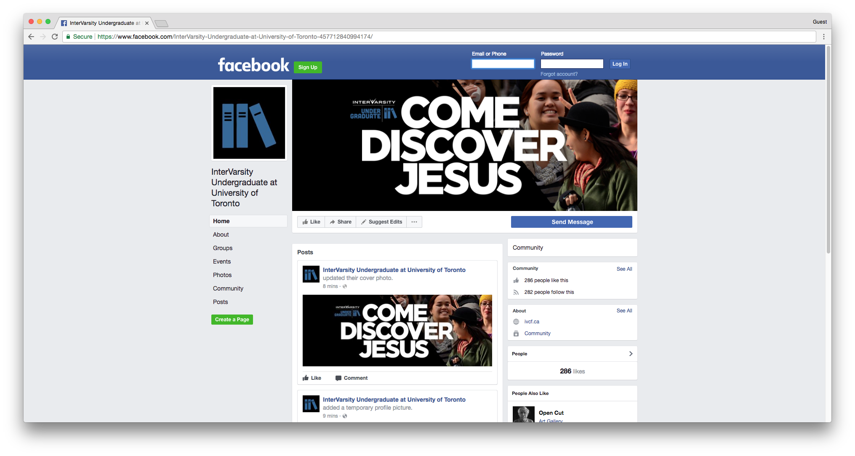The width and height of the screenshot is (855, 456).
Task: Open page avatar on cover photo post
Action: [x=311, y=274]
